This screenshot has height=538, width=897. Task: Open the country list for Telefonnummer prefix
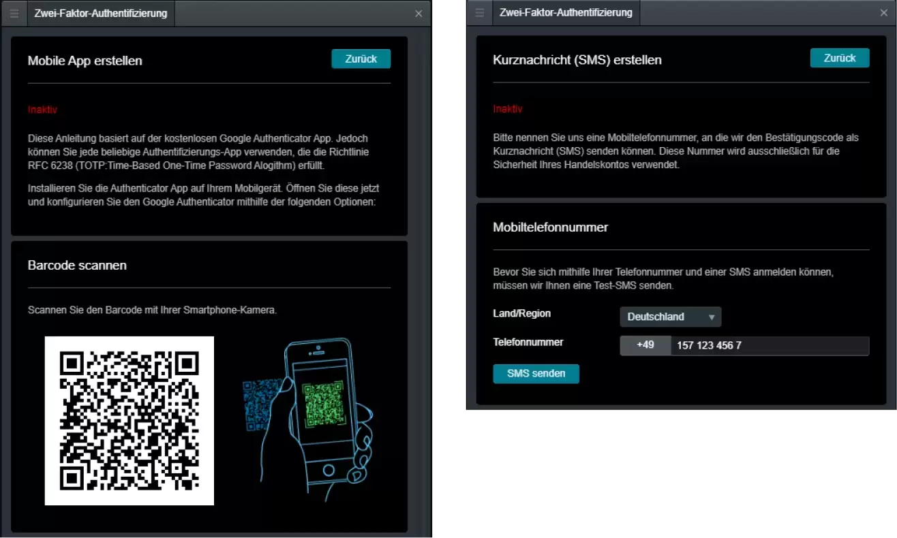point(645,345)
